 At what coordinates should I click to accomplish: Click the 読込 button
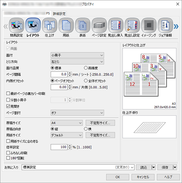pos(144,167)
